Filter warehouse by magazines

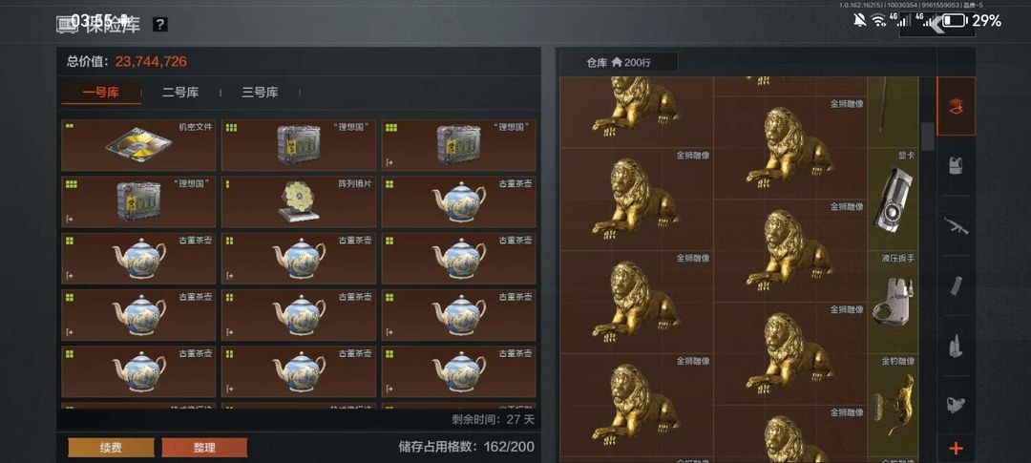[x=956, y=285]
